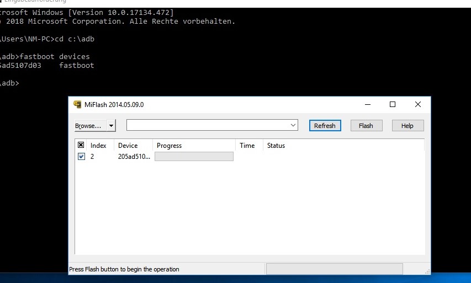Image resolution: width=471 pixels, height=283 pixels.
Task: Start flashing with the Flash button
Action: [x=366, y=126]
